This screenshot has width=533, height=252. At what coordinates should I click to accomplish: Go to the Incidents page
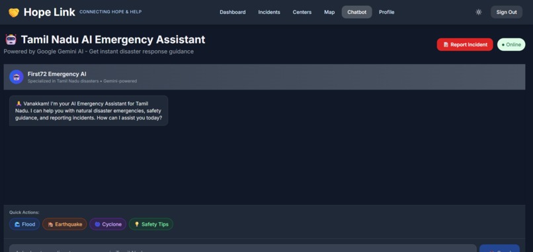(x=269, y=13)
